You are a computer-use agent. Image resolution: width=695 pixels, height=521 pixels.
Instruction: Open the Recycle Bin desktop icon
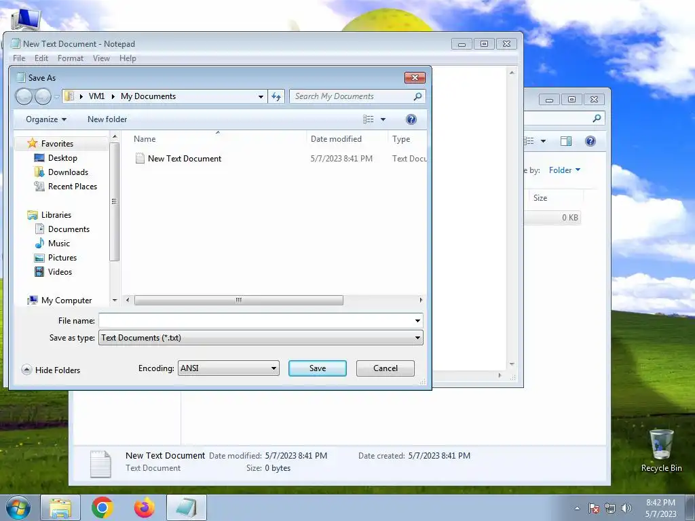(x=661, y=450)
